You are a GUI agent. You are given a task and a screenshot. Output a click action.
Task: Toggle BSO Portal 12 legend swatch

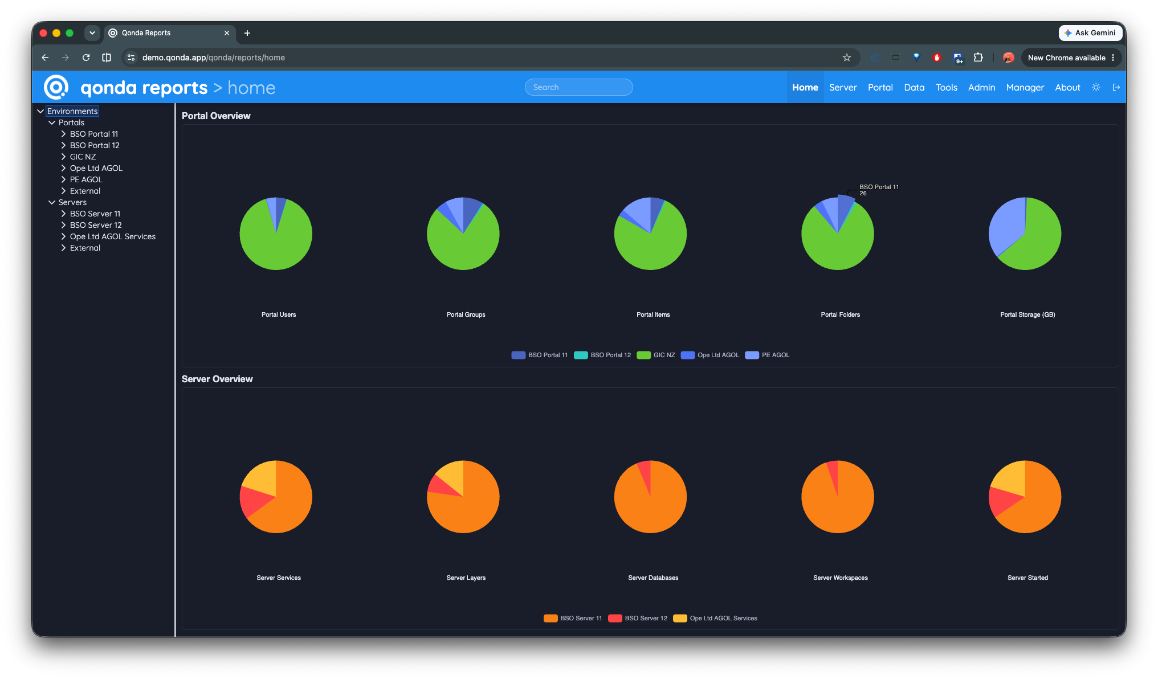click(581, 355)
